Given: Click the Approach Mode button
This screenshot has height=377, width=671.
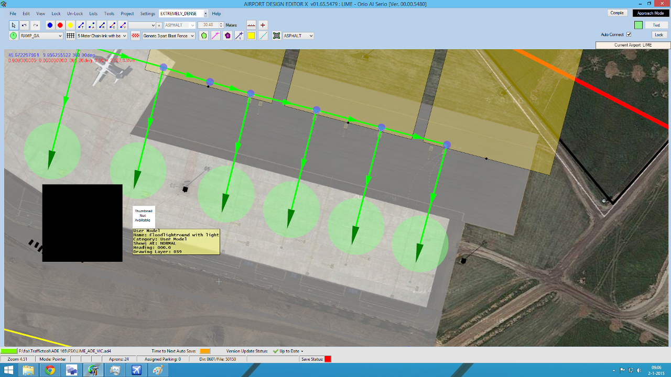Looking at the screenshot, I should (651, 13).
